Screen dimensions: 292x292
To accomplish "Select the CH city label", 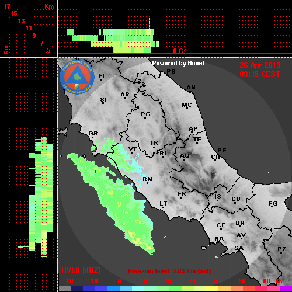I will click(215, 157).
